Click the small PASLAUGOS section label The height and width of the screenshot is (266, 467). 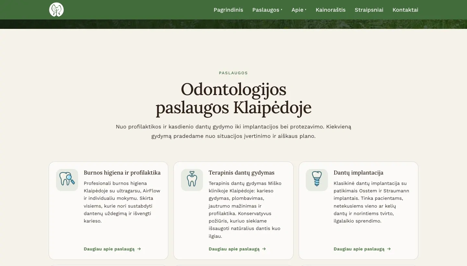[x=233, y=73]
